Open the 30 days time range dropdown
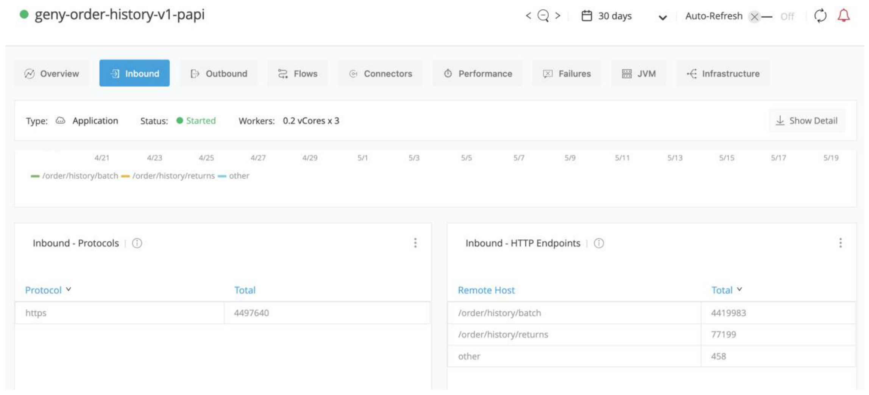Image resolution: width=869 pixels, height=395 pixels. (x=663, y=17)
